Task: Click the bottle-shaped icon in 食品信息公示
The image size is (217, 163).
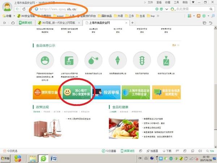Action: [x=166, y=60]
